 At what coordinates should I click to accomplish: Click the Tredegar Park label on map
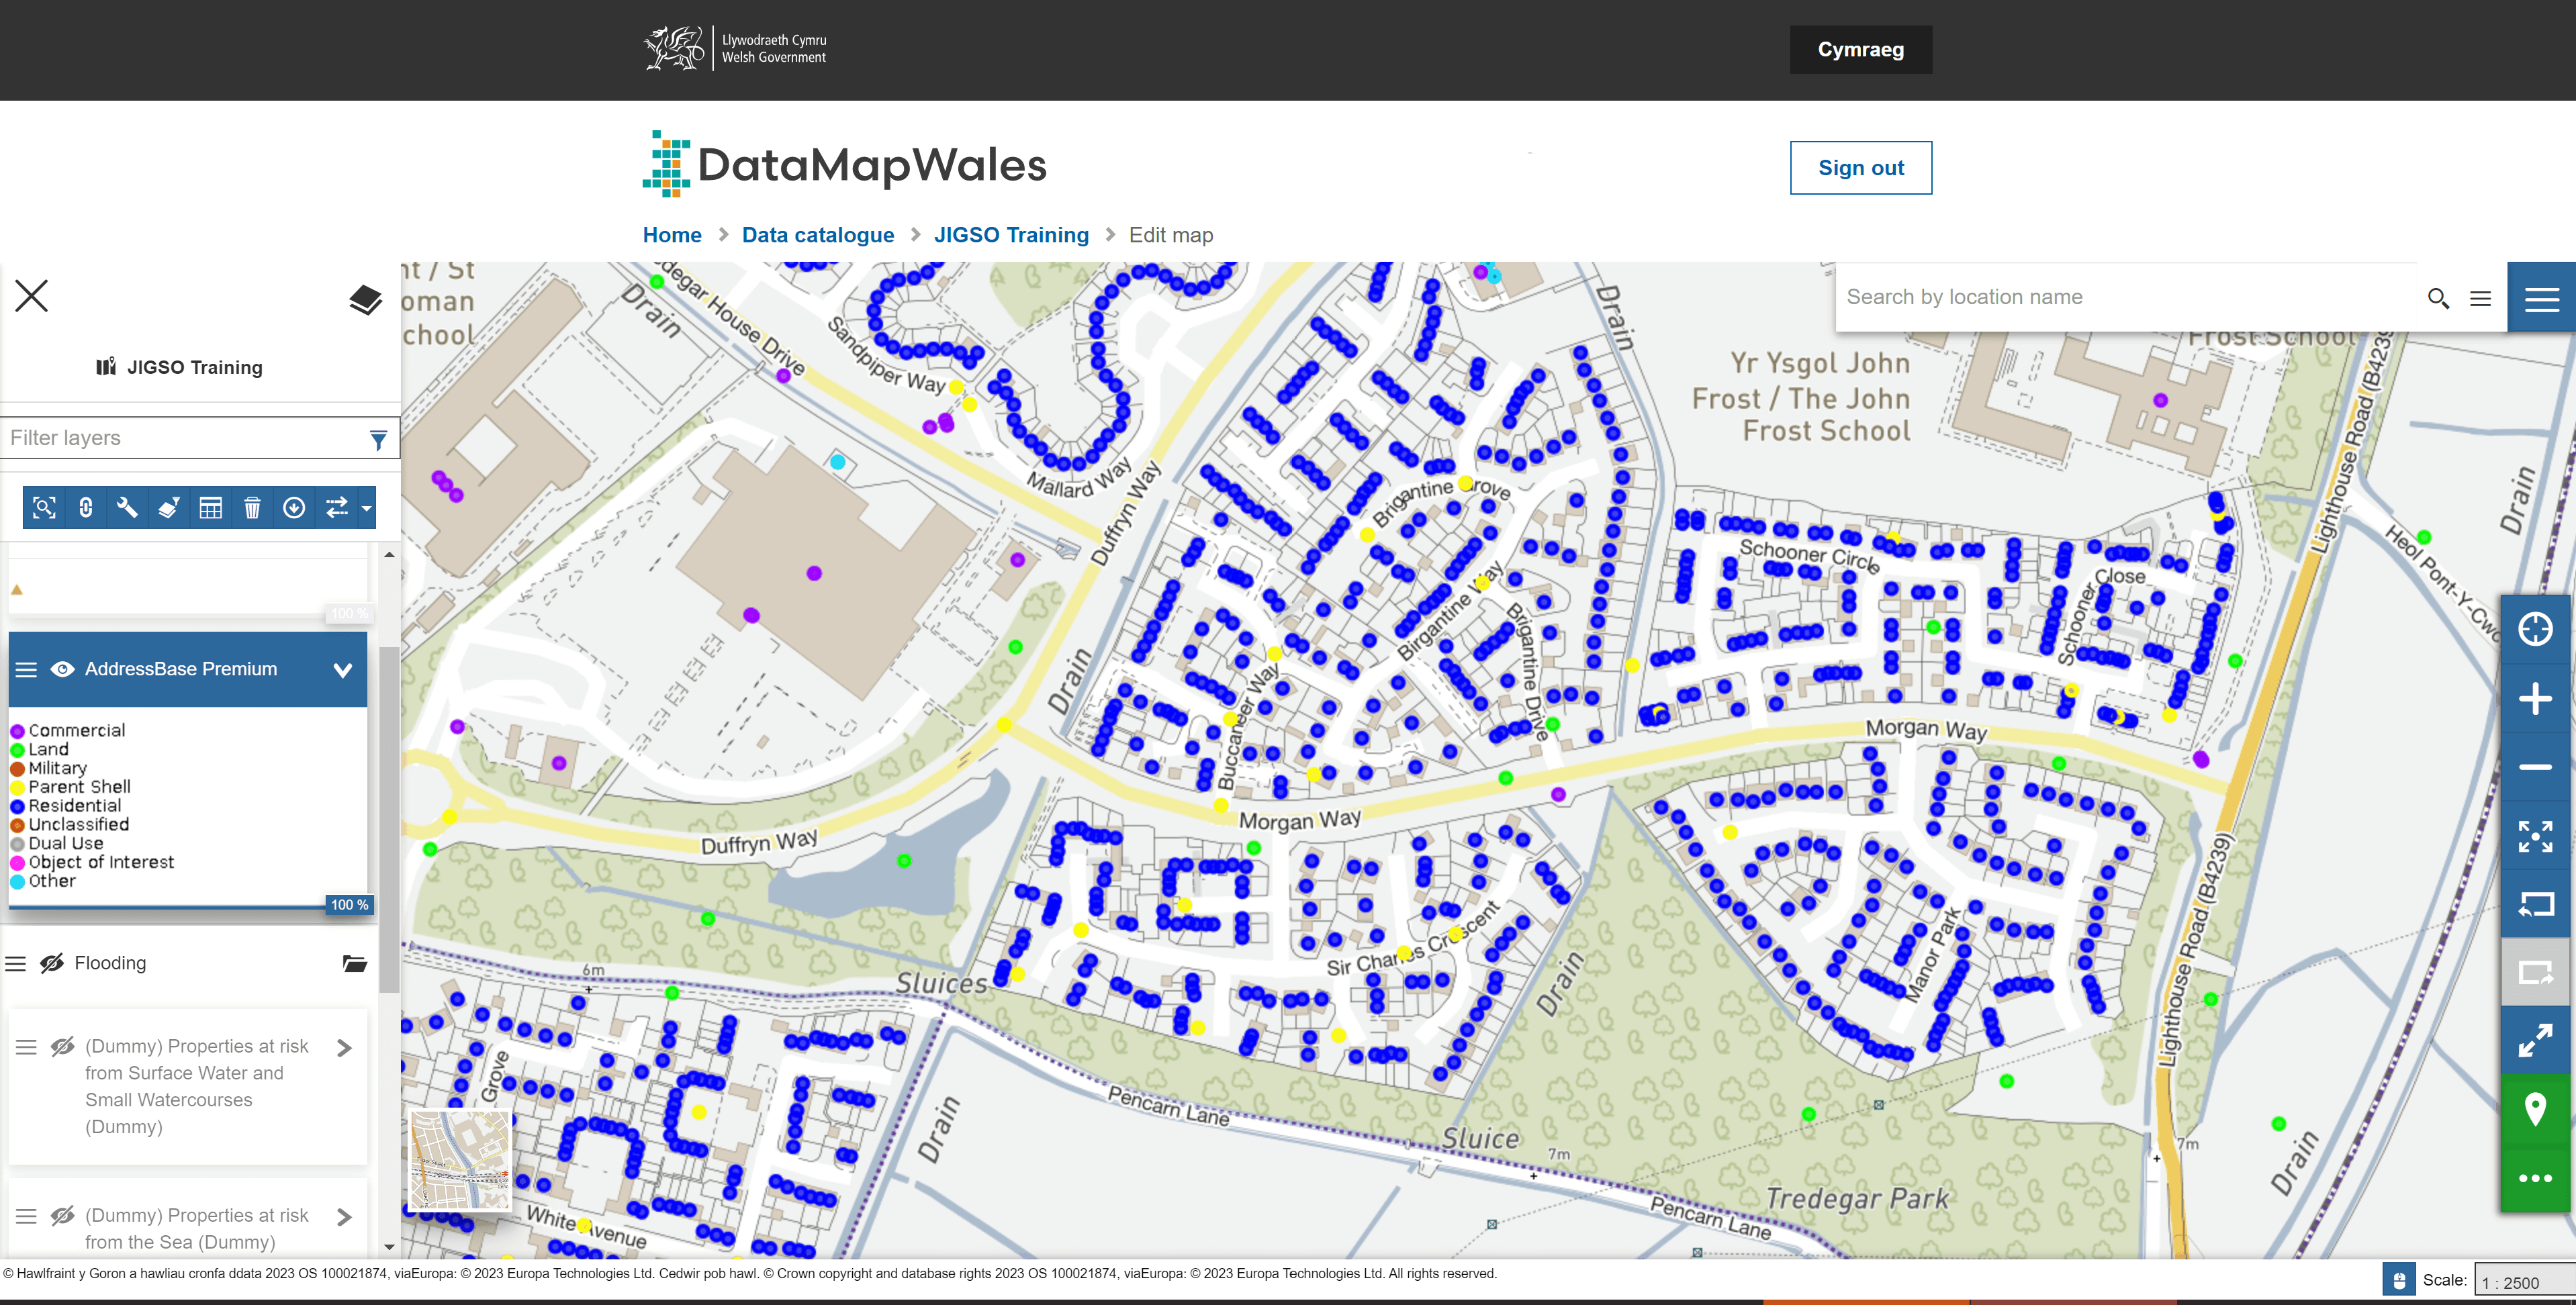(1857, 1198)
